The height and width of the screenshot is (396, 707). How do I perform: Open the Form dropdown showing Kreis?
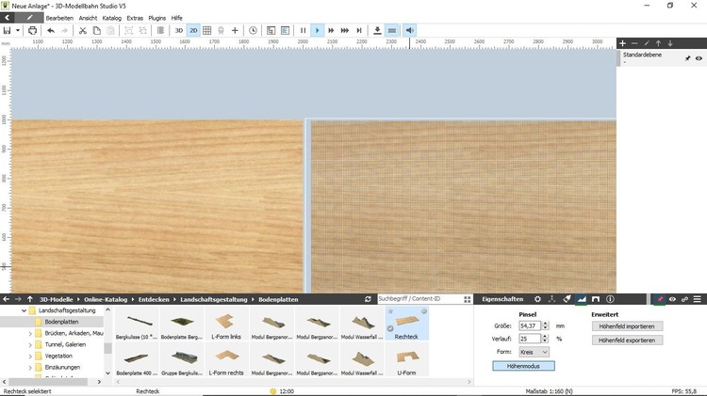(534, 352)
